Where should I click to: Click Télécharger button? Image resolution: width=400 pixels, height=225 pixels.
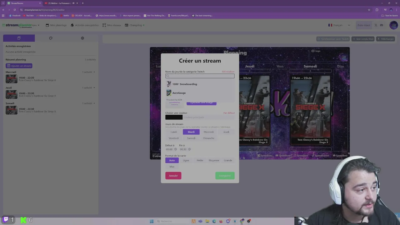[385, 39]
